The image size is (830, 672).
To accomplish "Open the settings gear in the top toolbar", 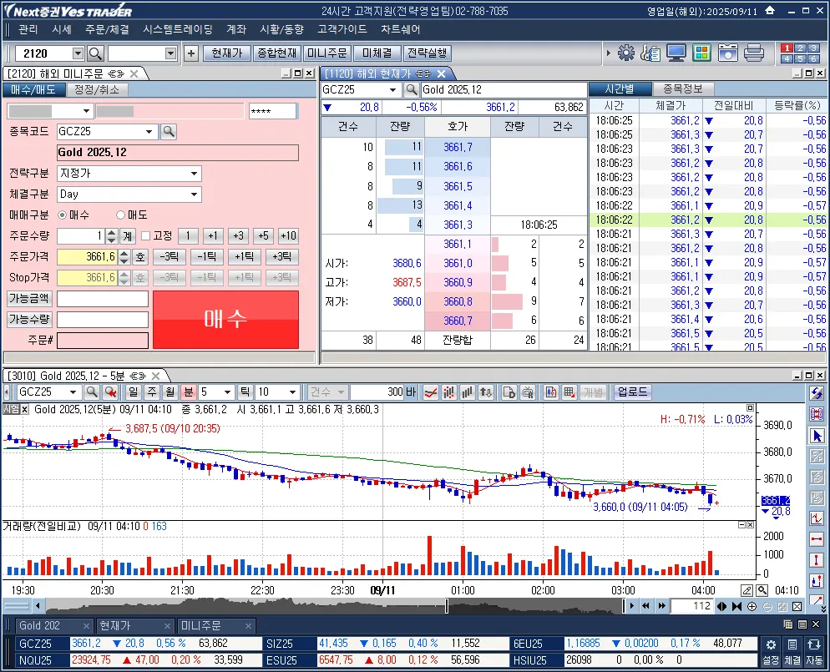I will [625, 53].
